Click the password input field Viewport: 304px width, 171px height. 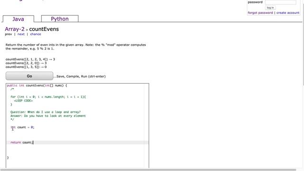[x=281, y=2]
